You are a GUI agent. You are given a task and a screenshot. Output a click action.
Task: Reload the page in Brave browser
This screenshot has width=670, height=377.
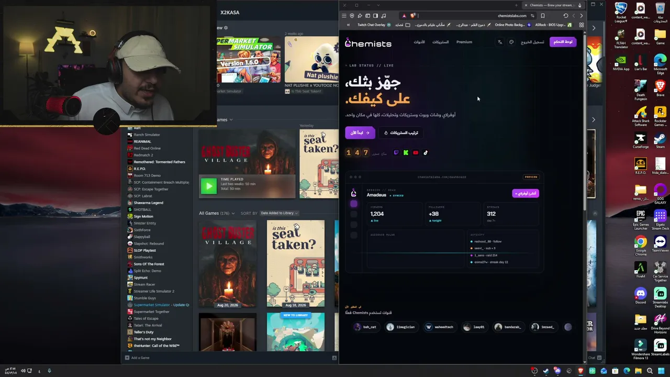pos(565,16)
